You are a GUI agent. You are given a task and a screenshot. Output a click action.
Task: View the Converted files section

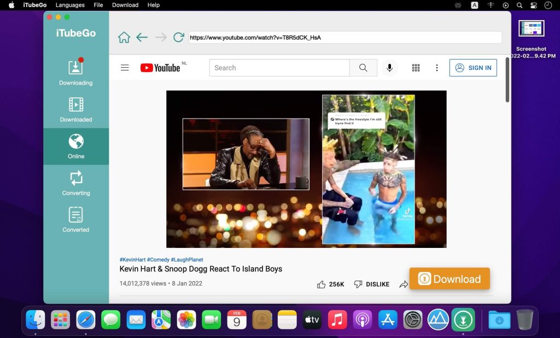[x=75, y=220]
